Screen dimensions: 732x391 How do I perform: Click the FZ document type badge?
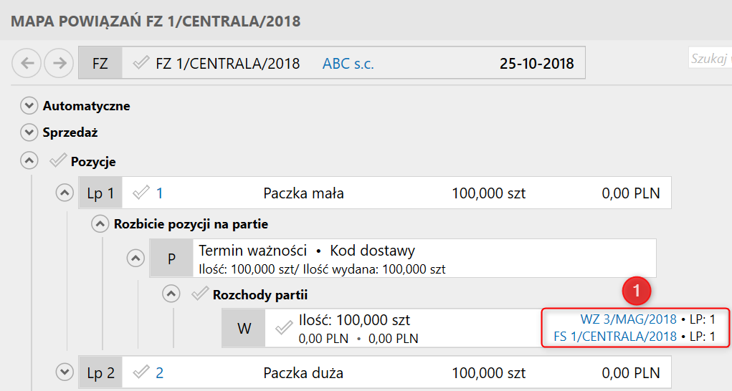point(100,63)
